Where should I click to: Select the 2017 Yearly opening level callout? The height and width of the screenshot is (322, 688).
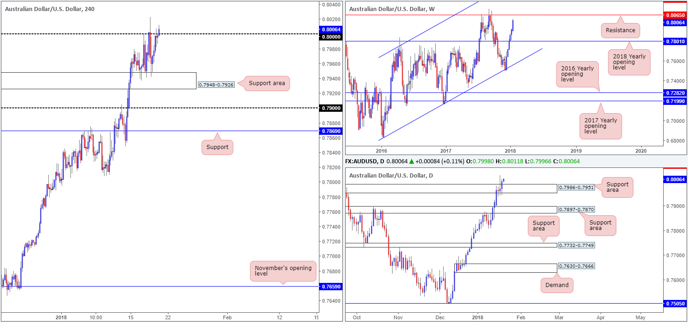tap(601, 126)
